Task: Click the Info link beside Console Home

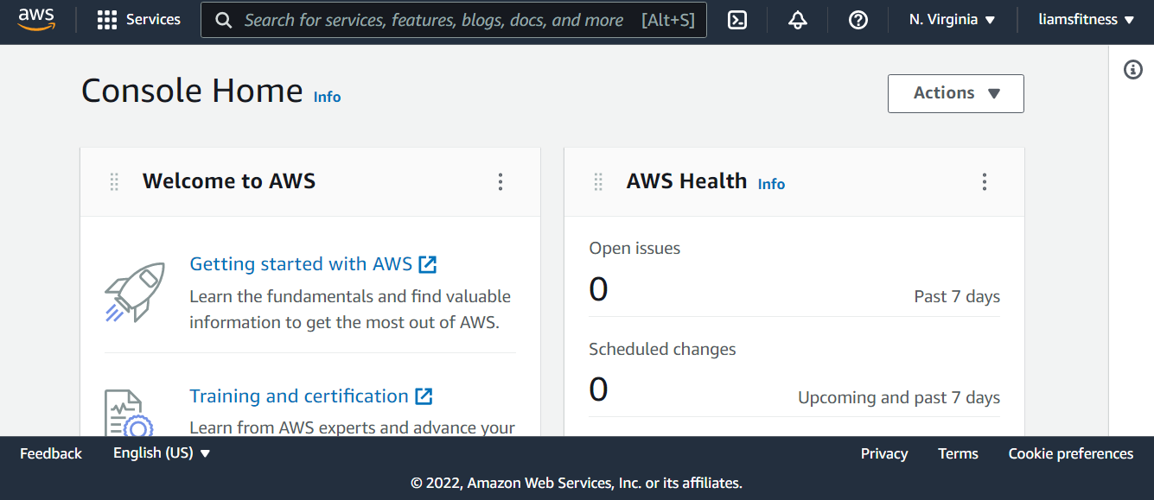Action: (x=327, y=97)
